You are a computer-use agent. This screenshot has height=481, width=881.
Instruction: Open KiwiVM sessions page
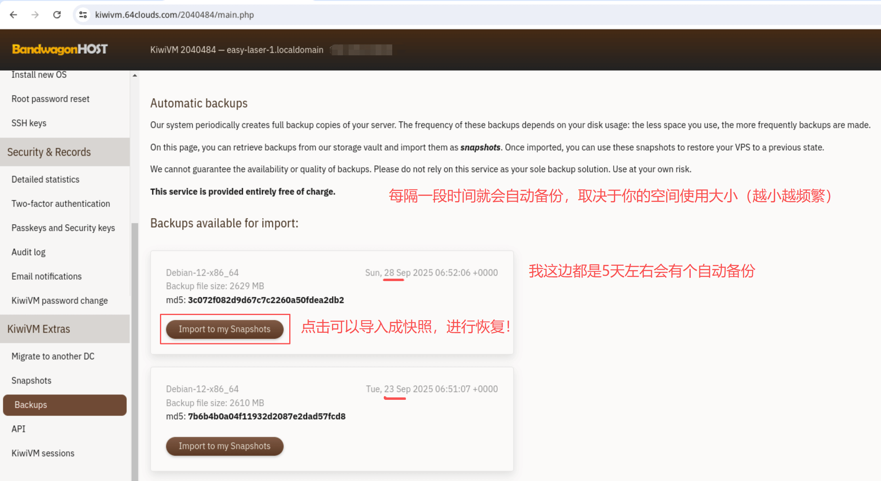tap(43, 453)
